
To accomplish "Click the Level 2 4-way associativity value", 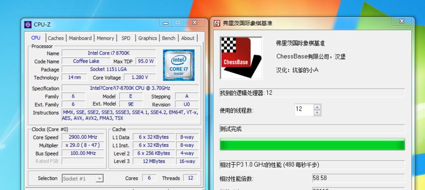I will click(187, 153).
